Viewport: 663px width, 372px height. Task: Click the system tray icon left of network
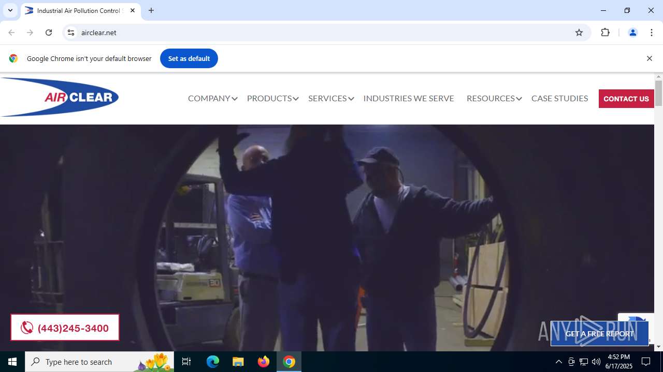tap(571, 362)
